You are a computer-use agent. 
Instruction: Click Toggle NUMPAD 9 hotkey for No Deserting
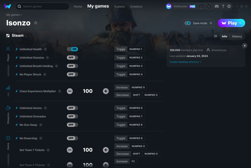(x=130, y=138)
